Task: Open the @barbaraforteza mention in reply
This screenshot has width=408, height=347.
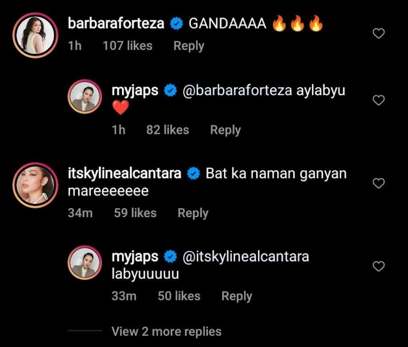Action: coord(236,91)
